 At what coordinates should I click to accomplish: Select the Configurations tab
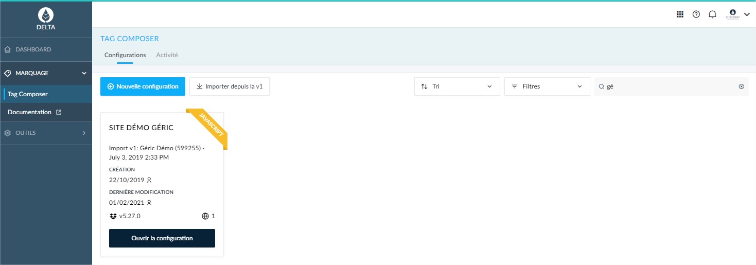125,55
